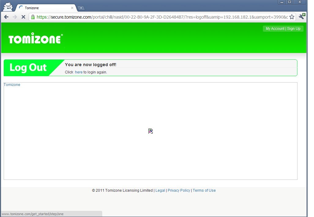Close the Tomizone tab
This screenshot has width=314, height=217.
tap(72, 8)
